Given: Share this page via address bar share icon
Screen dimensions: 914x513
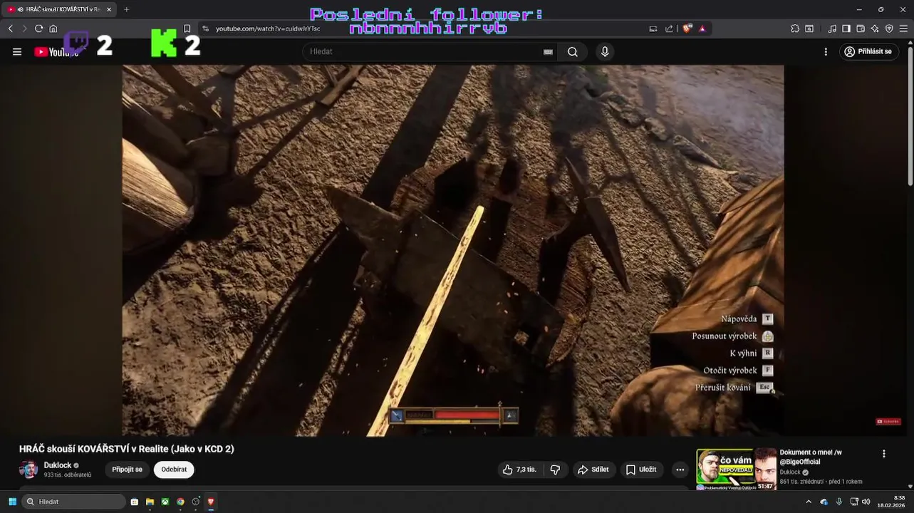Looking at the screenshot, I should click(669, 28).
